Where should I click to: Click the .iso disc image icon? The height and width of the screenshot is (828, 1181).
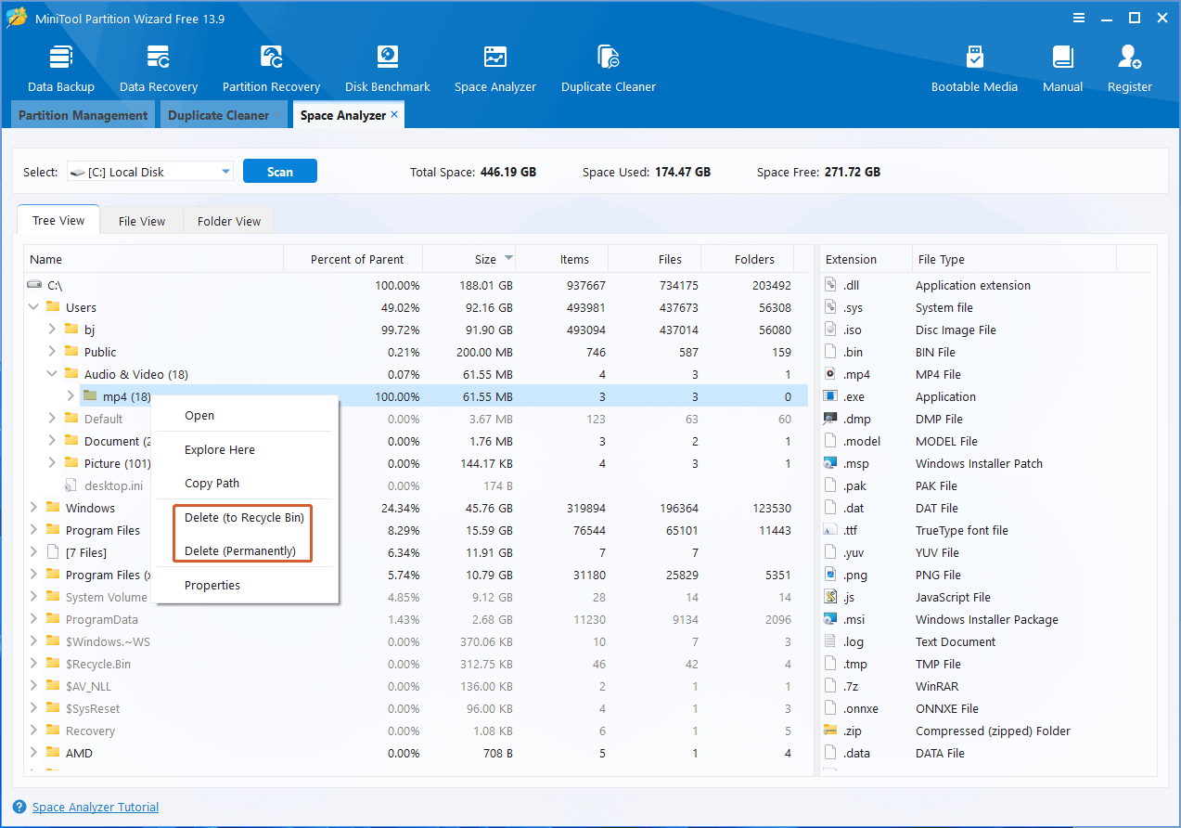(830, 330)
